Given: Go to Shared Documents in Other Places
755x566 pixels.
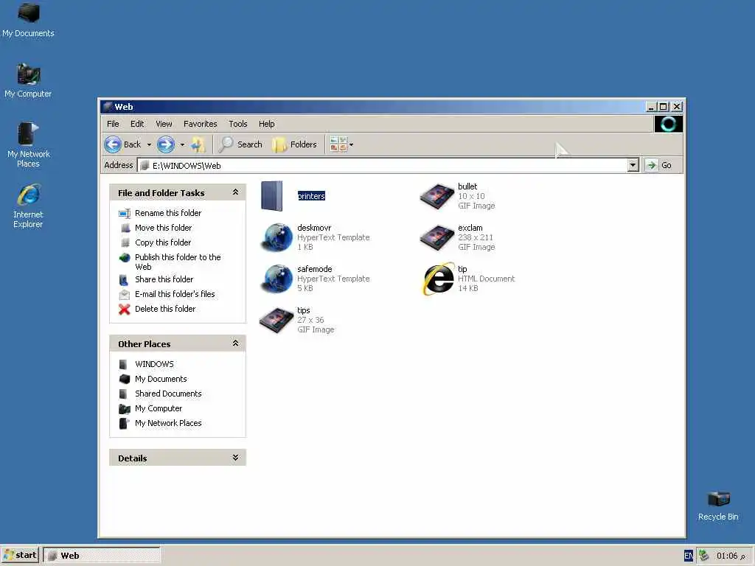Looking at the screenshot, I should pos(168,394).
